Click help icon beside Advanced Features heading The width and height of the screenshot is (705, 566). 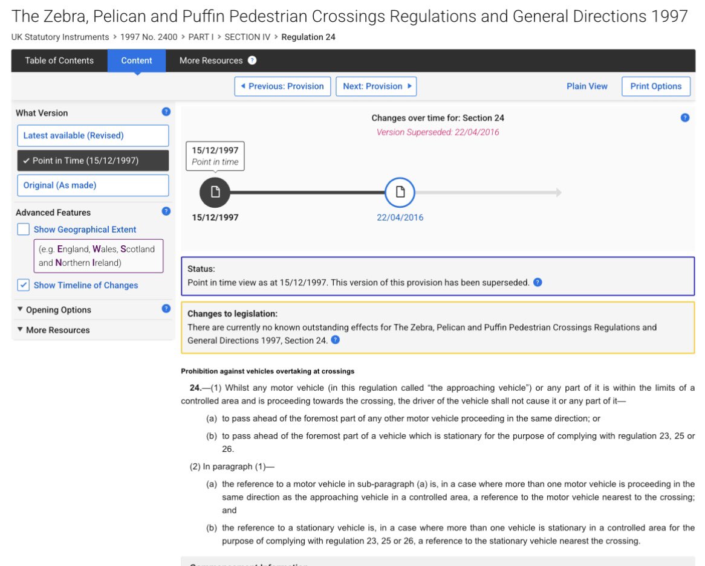pos(166,211)
